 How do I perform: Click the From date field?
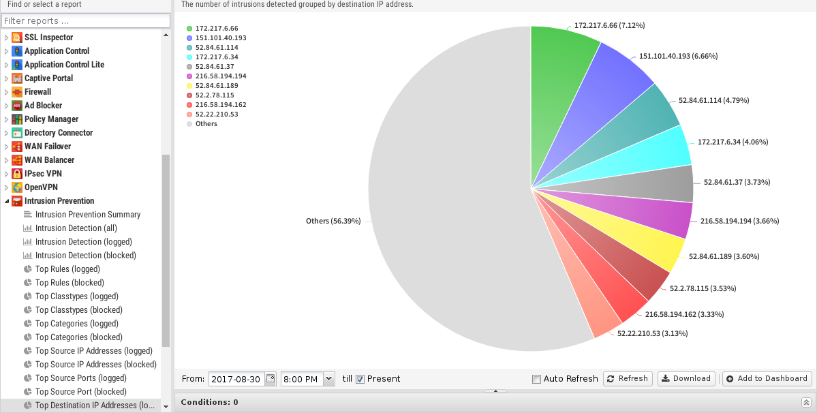pyautogui.click(x=237, y=379)
